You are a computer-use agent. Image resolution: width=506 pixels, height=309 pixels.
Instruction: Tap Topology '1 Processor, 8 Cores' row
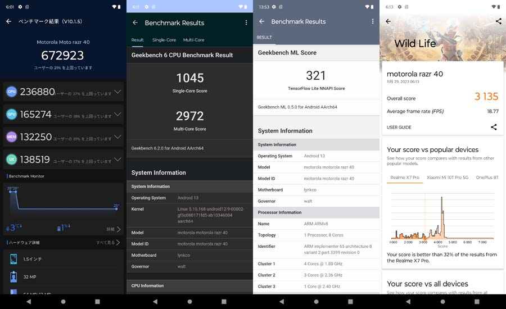point(316,235)
